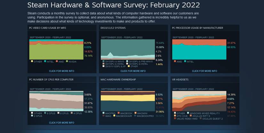Click the 76.14% NVIDIA share value

point(88,56)
